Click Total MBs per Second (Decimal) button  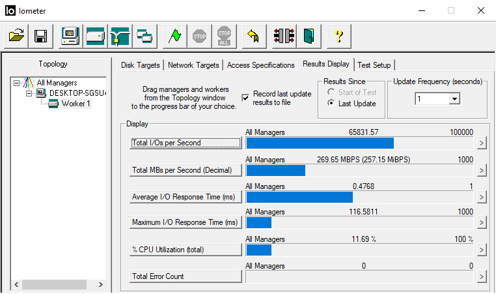click(186, 170)
